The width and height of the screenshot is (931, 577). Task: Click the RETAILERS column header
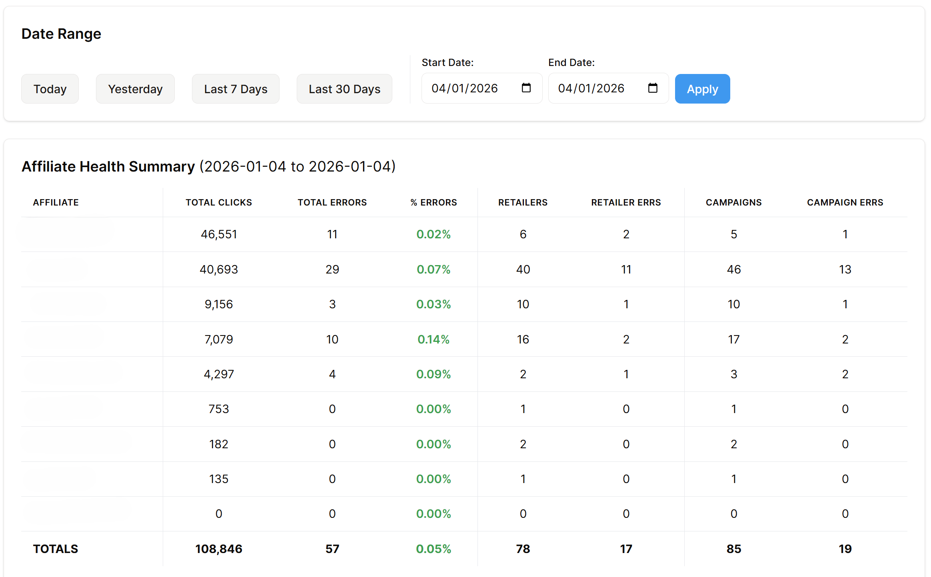point(523,202)
